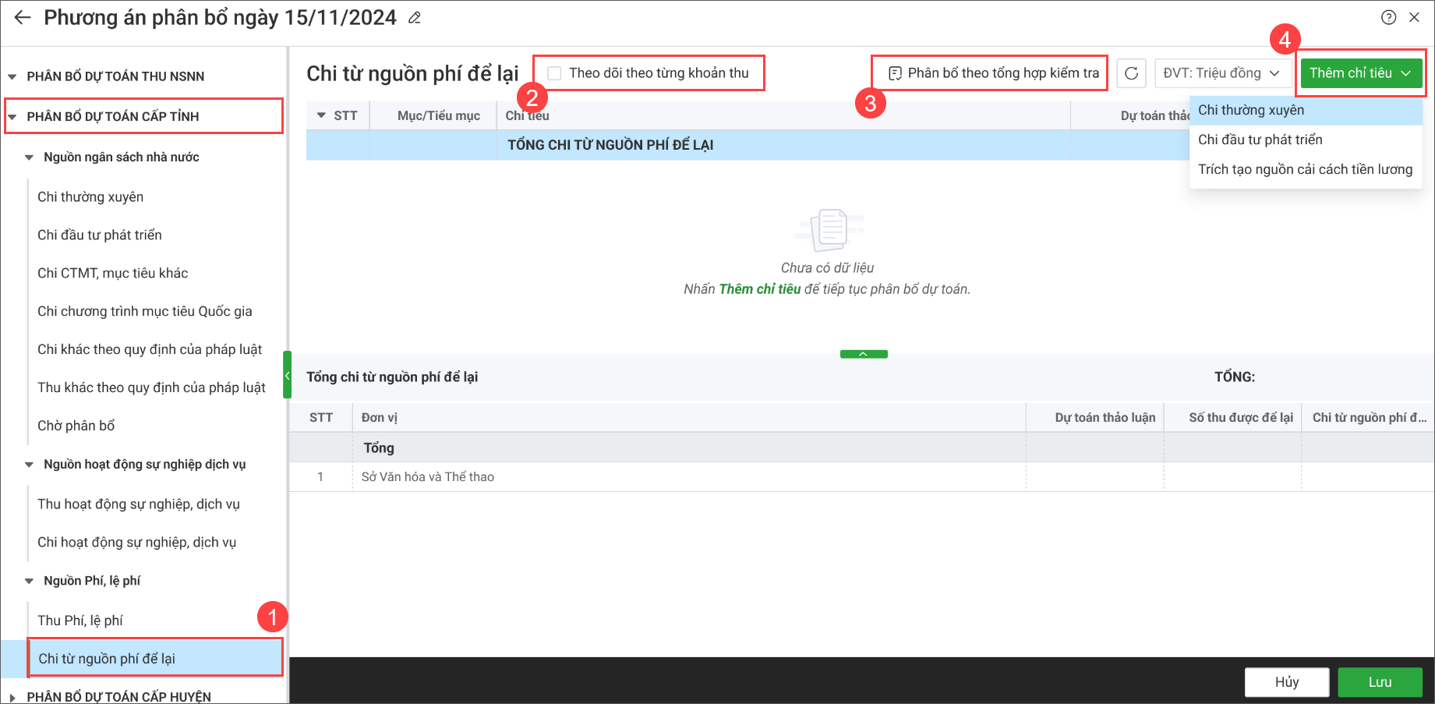Open help via the question mark icon
Image resolution: width=1435 pixels, height=704 pixels.
click(1388, 17)
